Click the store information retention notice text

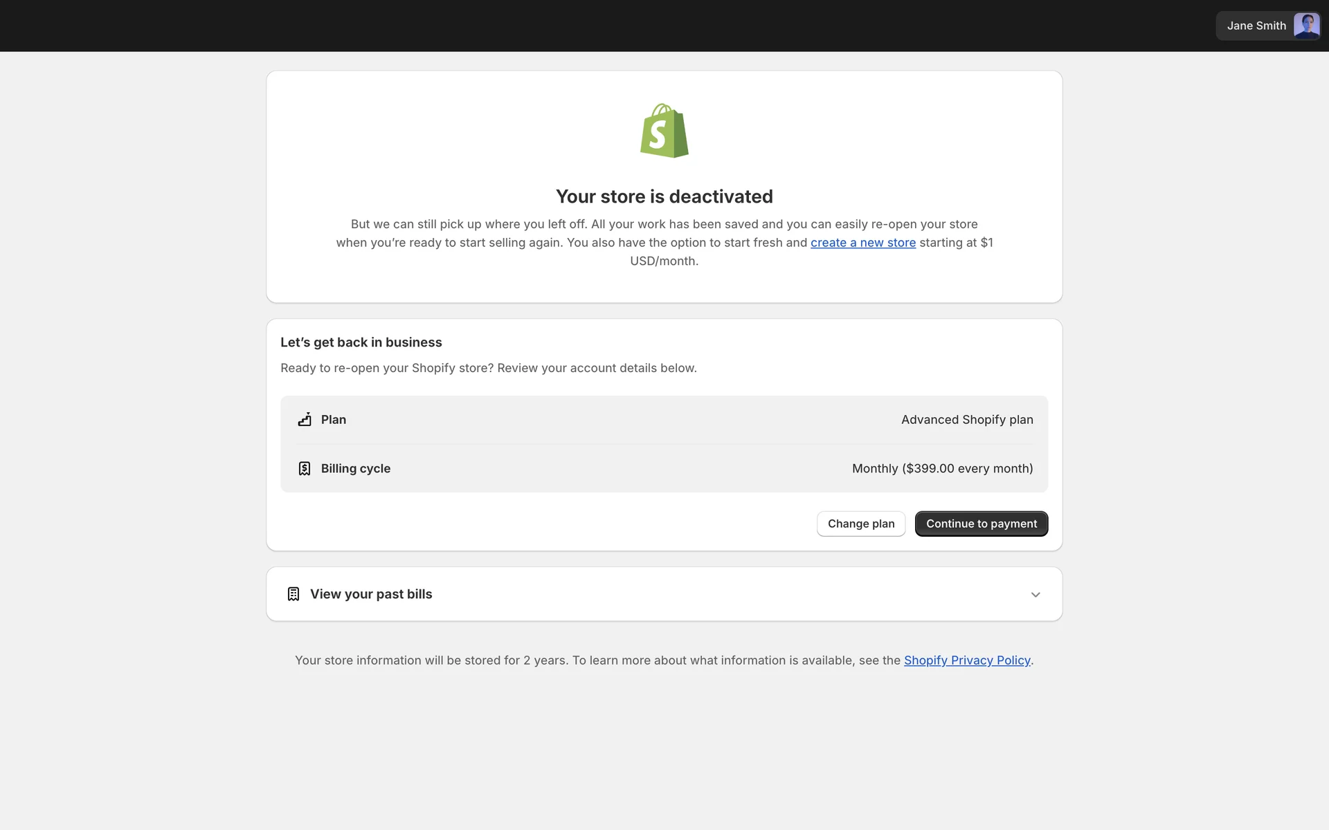coord(595,661)
